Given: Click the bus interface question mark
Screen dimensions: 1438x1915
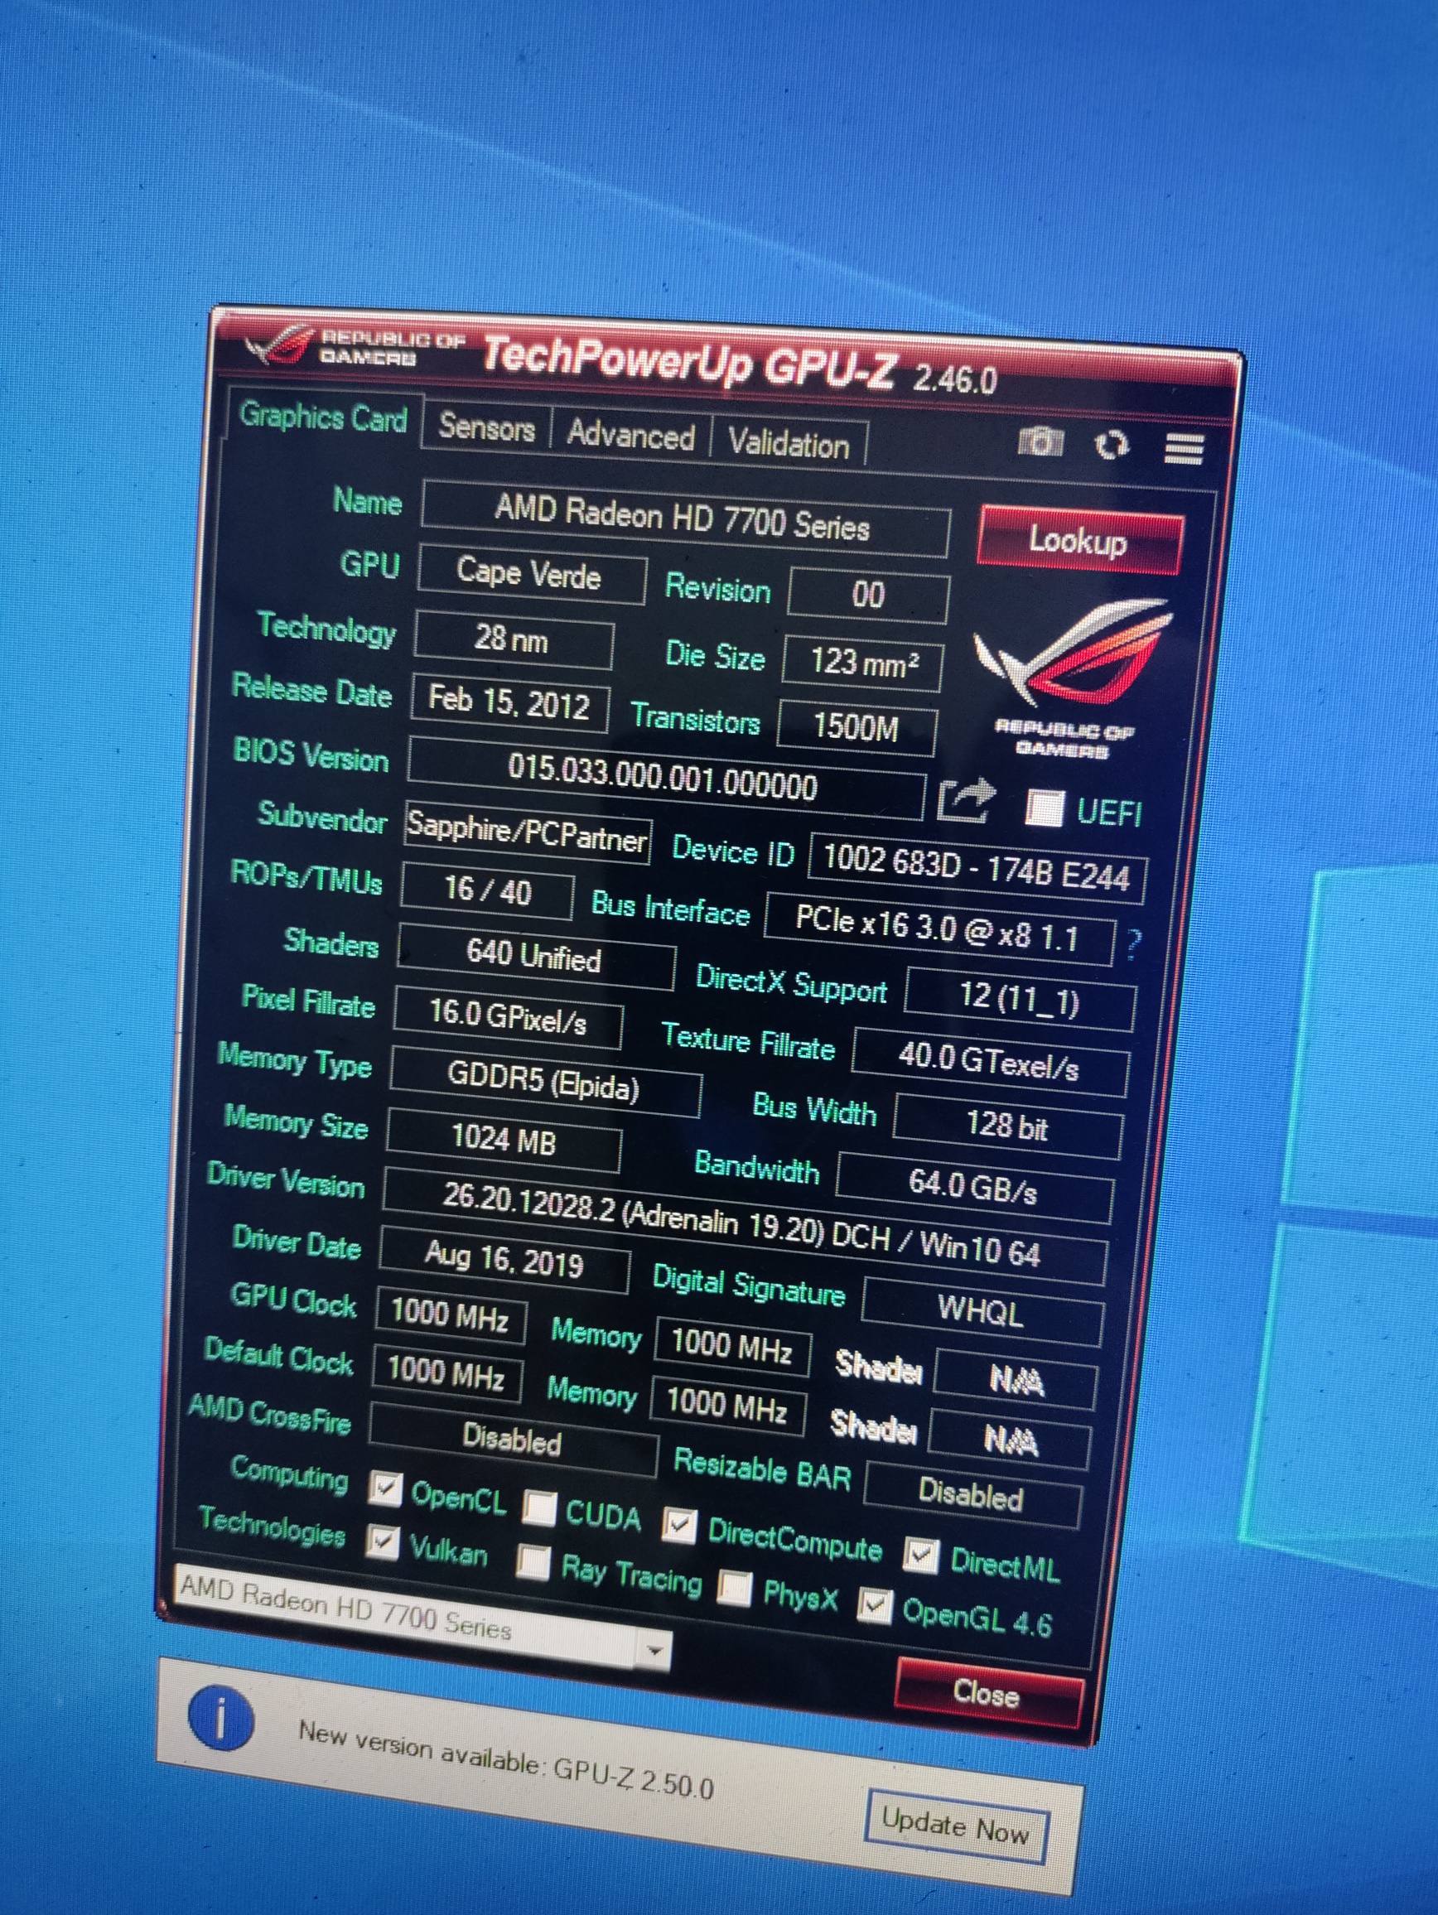Looking at the screenshot, I should point(1133,944).
